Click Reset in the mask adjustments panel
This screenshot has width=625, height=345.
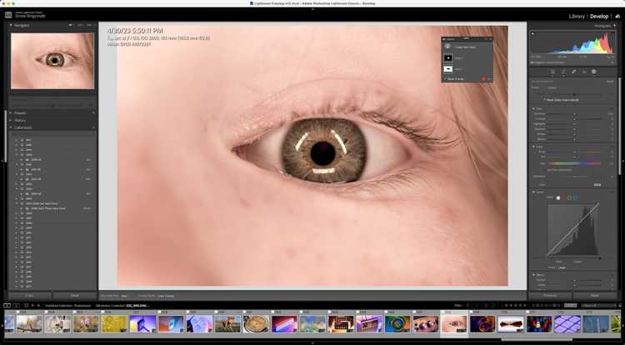pyautogui.click(x=610, y=82)
